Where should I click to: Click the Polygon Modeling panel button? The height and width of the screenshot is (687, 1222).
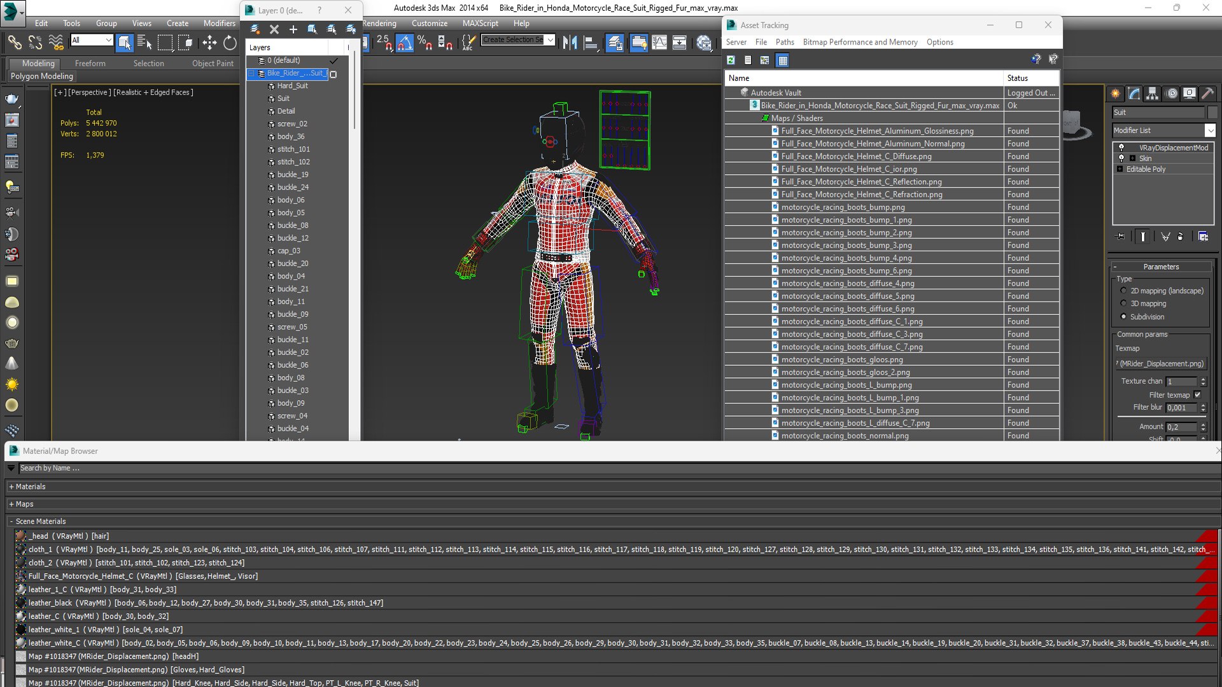tap(42, 76)
